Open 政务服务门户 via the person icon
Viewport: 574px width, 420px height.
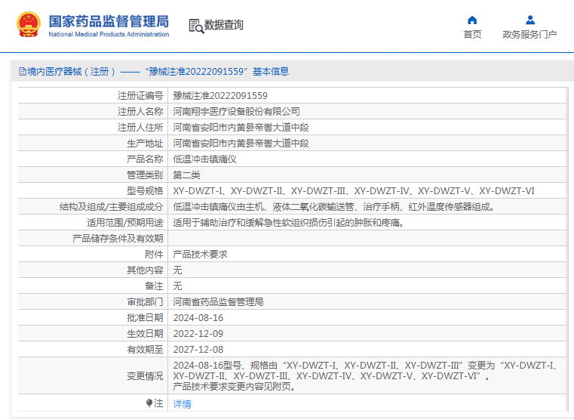point(529,20)
